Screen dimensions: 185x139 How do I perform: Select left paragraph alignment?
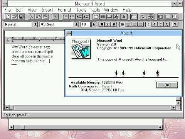(122, 24)
